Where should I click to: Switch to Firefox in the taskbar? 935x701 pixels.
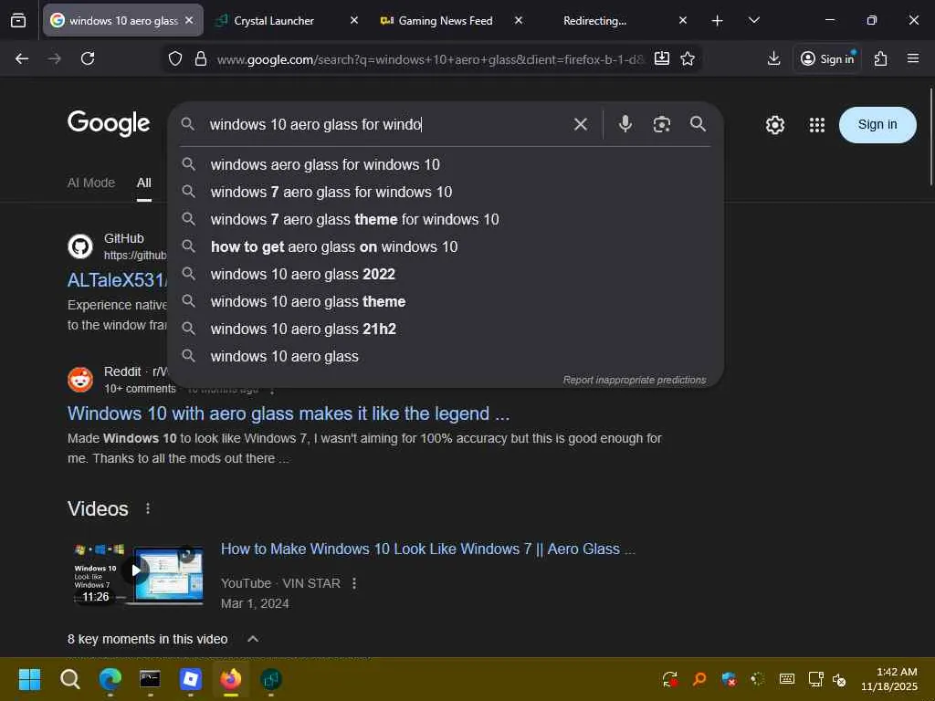pos(231,678)
